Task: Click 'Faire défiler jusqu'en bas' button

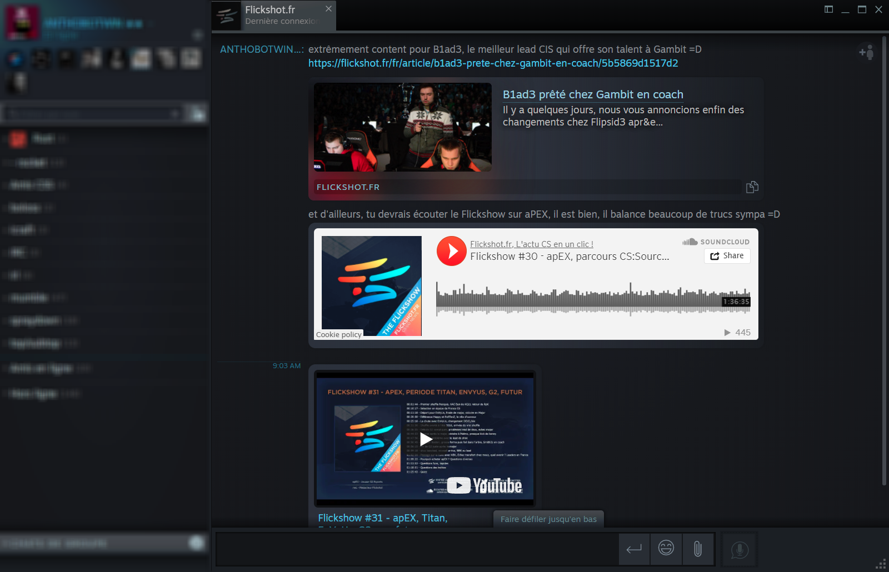Action: pyautogui.click(x=548, y=519)
